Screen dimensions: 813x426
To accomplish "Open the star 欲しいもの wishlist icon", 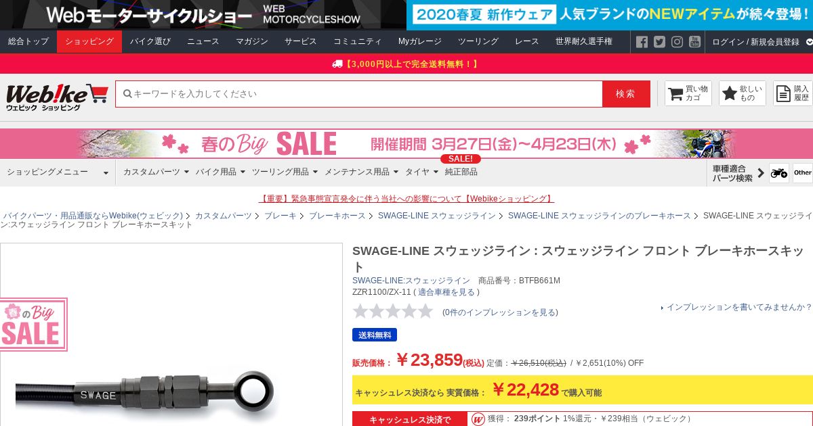I will pyautogui.click(x=743, y=93).
